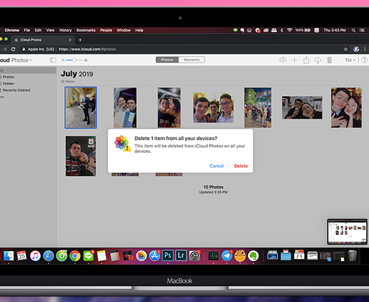Open Spotlight search in menu bar
Image resolution: width=369 pixels, height=302 pixels.
point(353,30)
